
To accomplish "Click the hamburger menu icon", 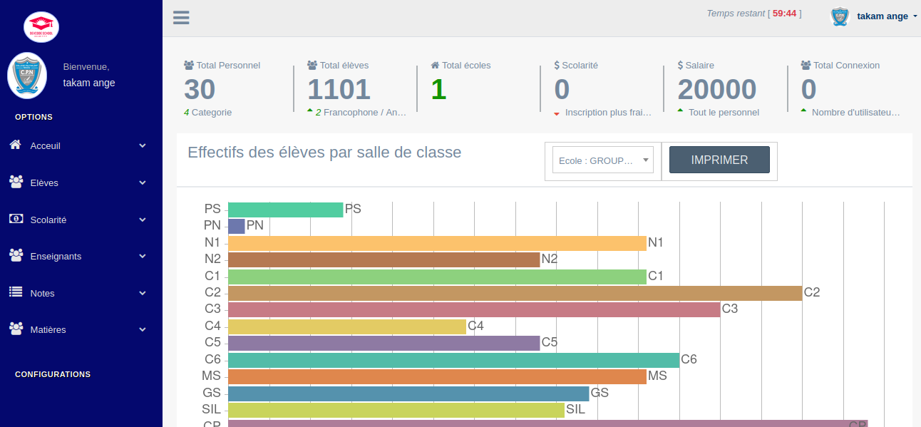I will [181, 18].
